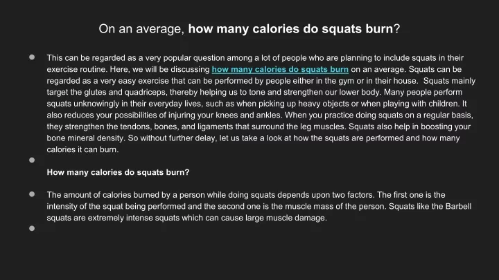Click the words "exercise routine" in the first paragraph
The height and width of the screenshot is (280, 499).
(78, 70)
